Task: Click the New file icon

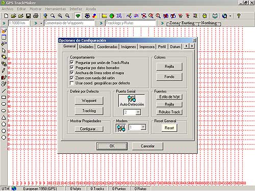Action: 6,16
